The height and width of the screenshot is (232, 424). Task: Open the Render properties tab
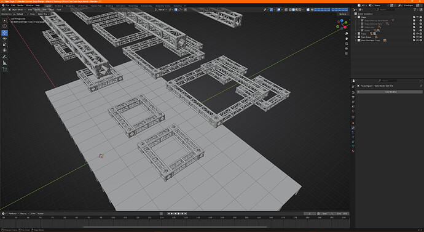pyautogui.click(x=353, y=92)
